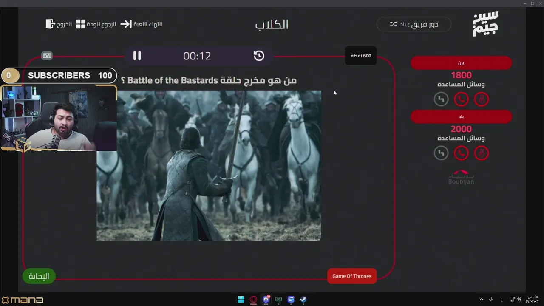Select the باد team name bar

click(x=461, y=116)
